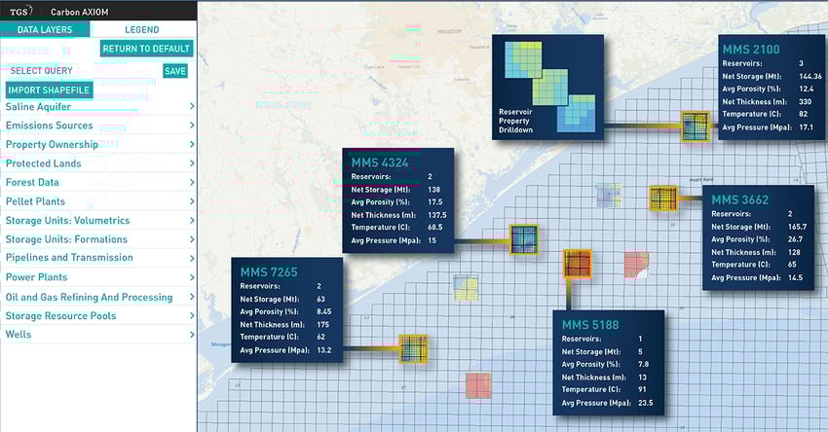The image size is (828, 432).
Task: Click faded yellow-blue block above MMS 7265 block
Action: [x=466, y=288]
